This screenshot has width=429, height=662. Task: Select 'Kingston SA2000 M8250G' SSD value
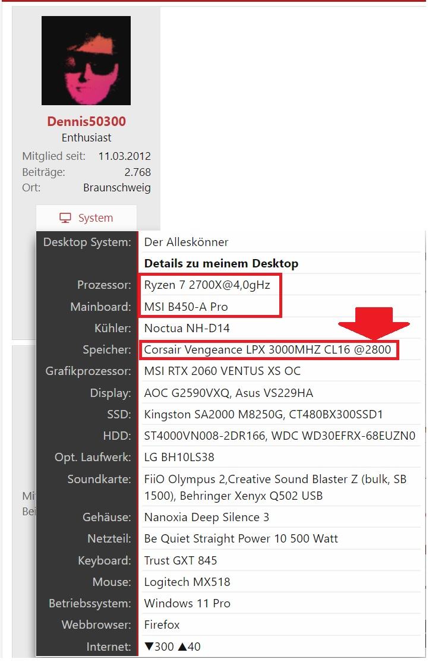click(213, 415)
